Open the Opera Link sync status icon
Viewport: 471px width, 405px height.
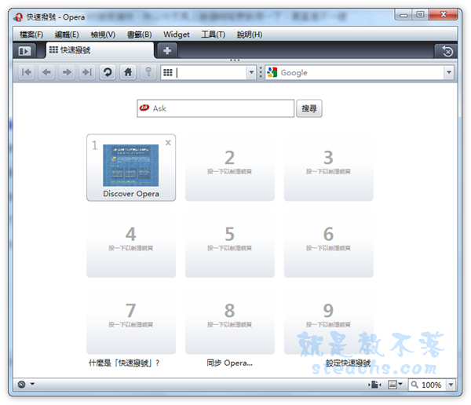pos(22,385)
